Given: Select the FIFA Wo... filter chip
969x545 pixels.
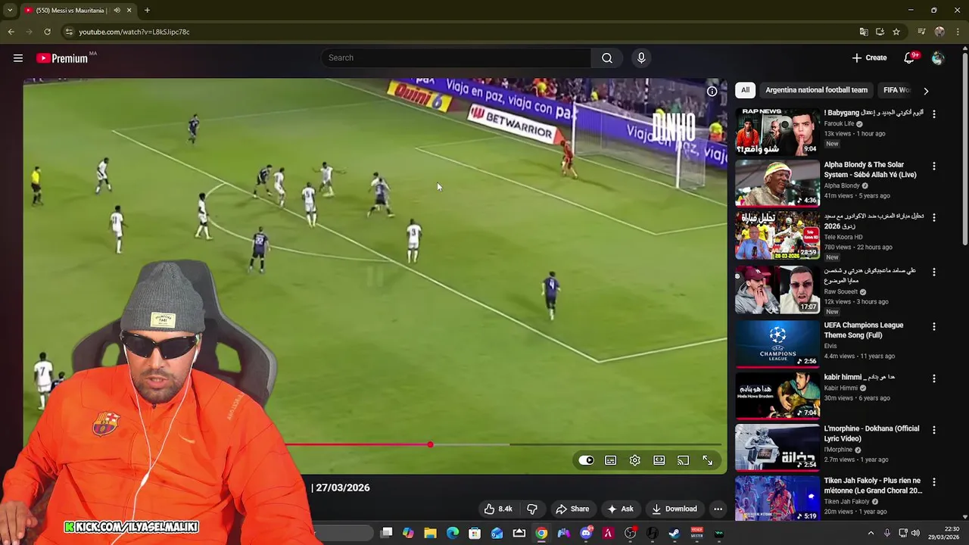Looking at the screenshot, I should (896, 90).
